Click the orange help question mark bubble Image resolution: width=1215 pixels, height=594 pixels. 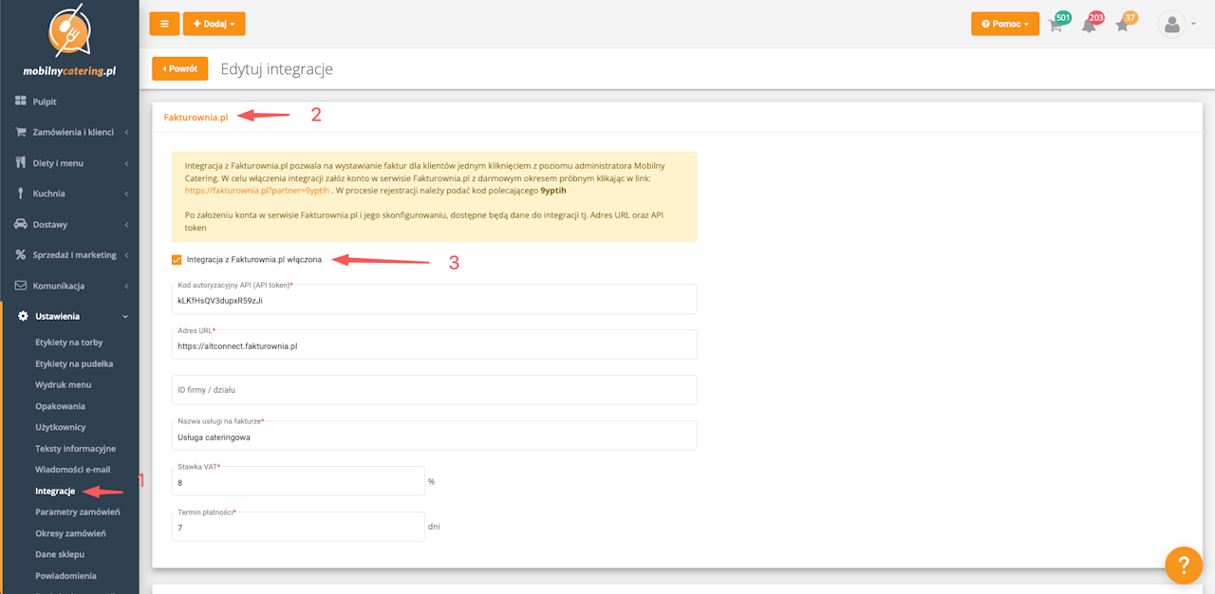(1183, 566)
